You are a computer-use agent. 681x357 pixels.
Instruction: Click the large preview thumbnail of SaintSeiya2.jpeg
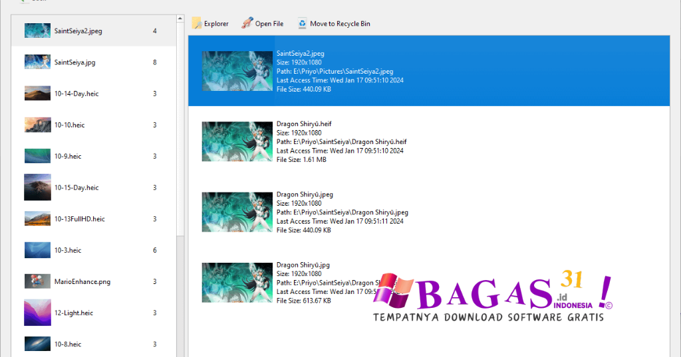pos(237,71)
